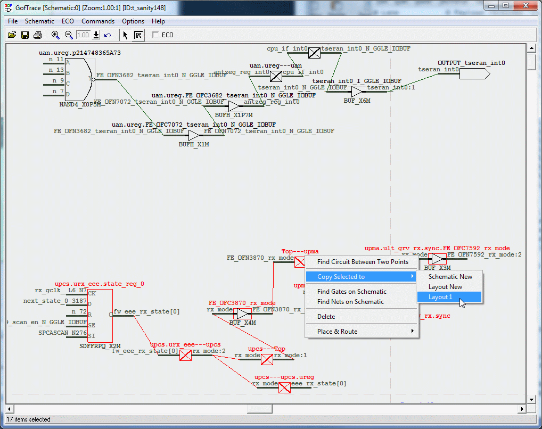542x429 pixels.
Task: Click the download arrow beside zoom field
Action: (x=96, y=35)
